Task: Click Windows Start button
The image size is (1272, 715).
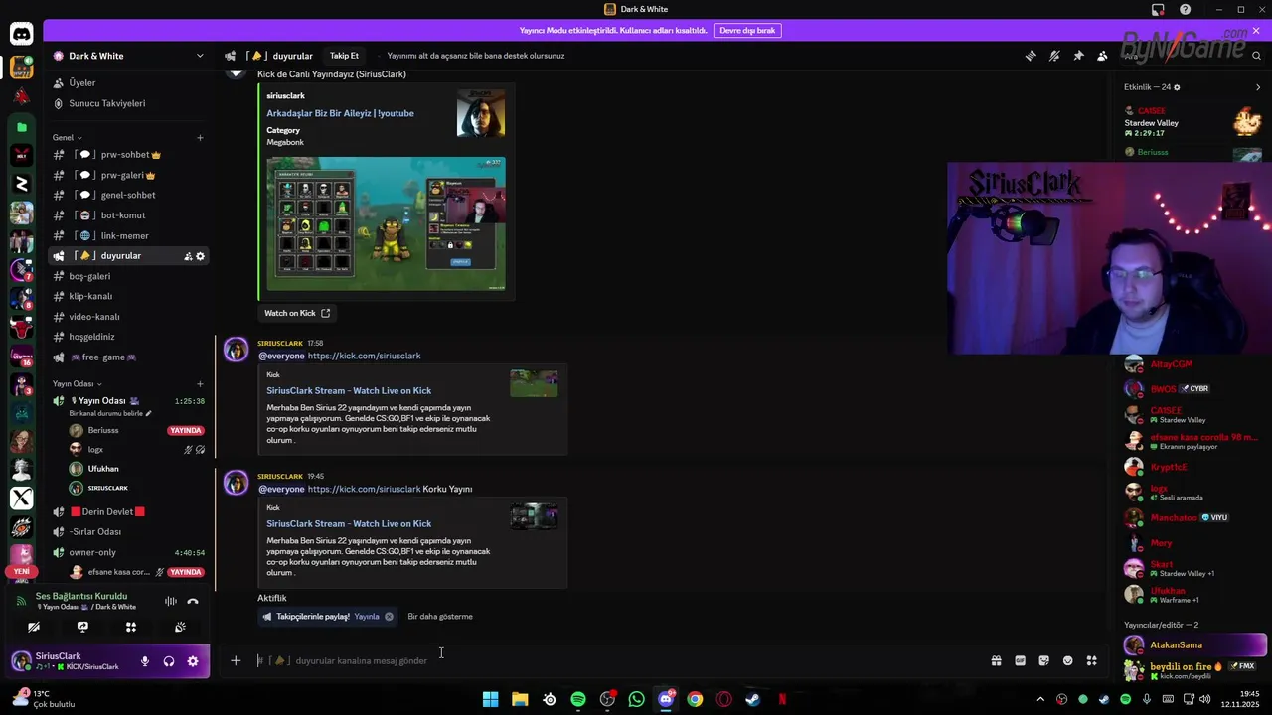Action: coord(491,699)
